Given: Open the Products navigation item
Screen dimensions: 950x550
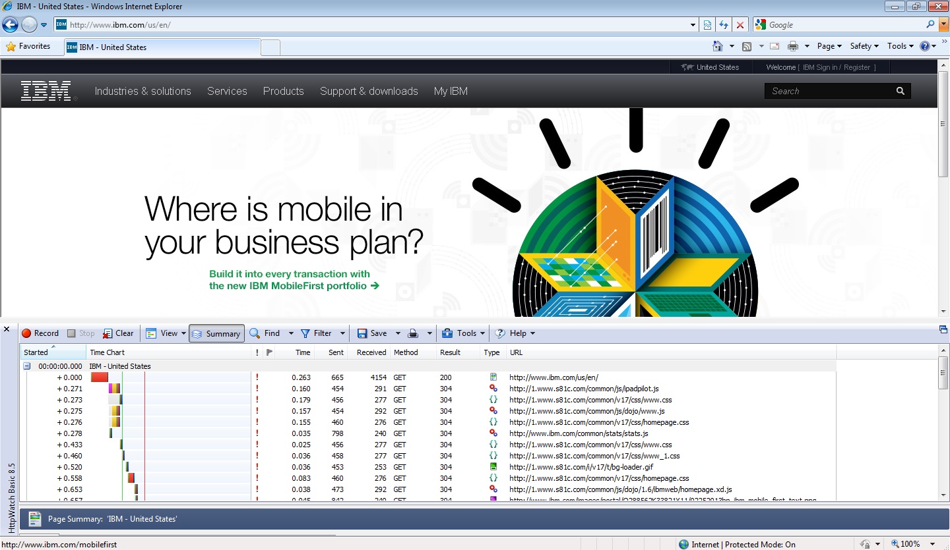Looking at the screenshot, I should click(284, 91).
